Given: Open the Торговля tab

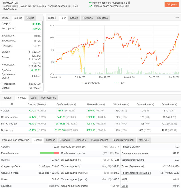Looking at the screenshot, I should (x=7, y=98).
